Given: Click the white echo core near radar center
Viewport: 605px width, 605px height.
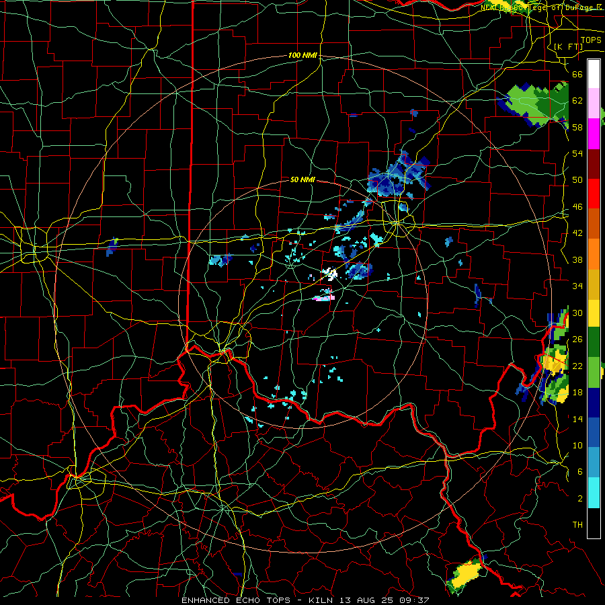Looking at the screenshot, I should point(330,274).
